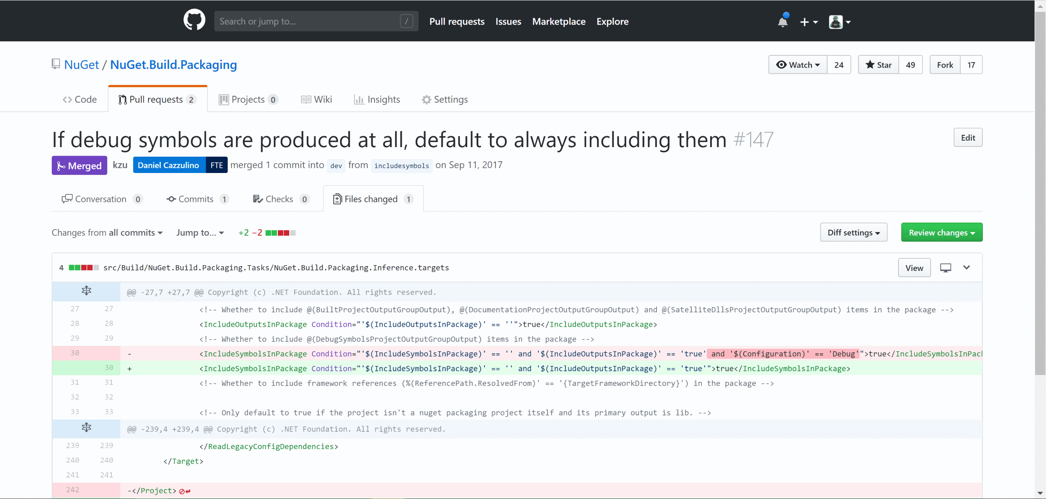This screenshot has width=1046, height=499.
Task: Star this repository
Action: pos(878,64)
